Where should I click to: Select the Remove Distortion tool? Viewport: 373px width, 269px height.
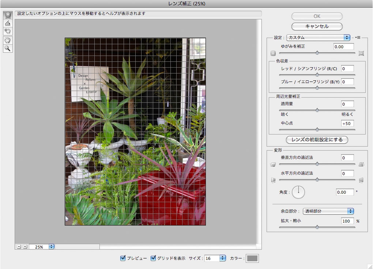tap(8, 15)
